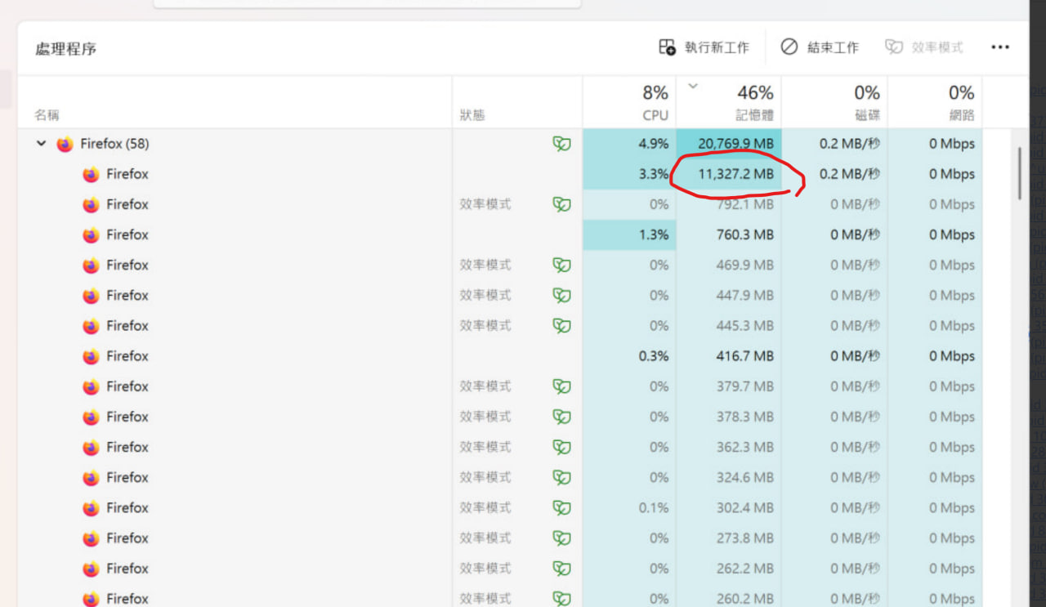Click the vertical scrollbar of the process list
1046x607 pixels.
click(1020, 173)
